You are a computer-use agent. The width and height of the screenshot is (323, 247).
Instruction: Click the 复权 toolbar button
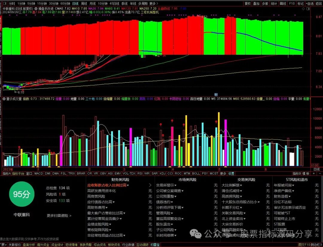tap(248, 4)
